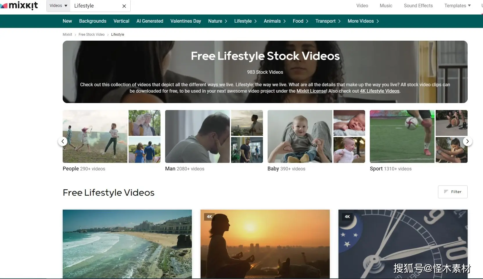Select the Vertical category

tap(121, 21)
